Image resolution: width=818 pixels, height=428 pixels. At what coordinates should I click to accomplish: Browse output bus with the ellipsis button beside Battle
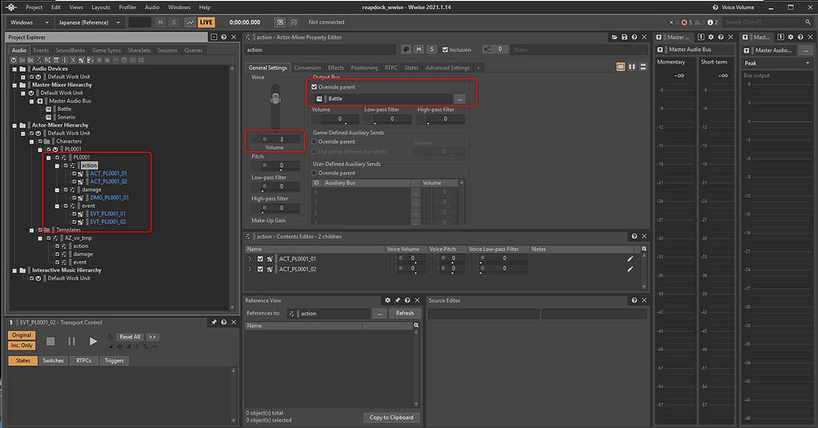click(459, 98)
